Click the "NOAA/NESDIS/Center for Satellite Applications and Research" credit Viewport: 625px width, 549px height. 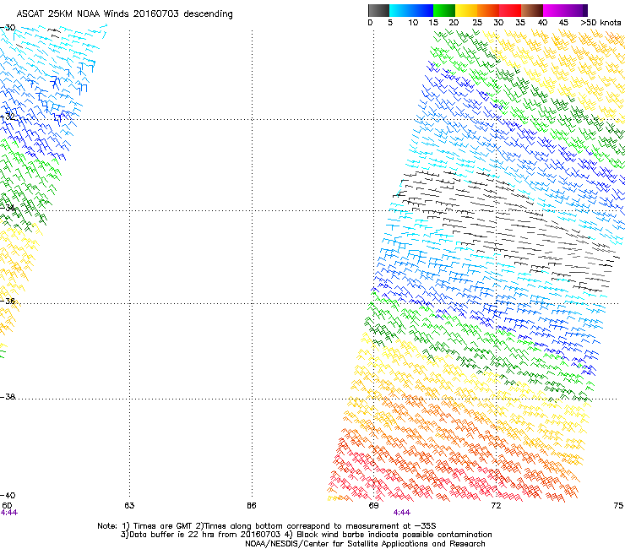coord(365,544)
